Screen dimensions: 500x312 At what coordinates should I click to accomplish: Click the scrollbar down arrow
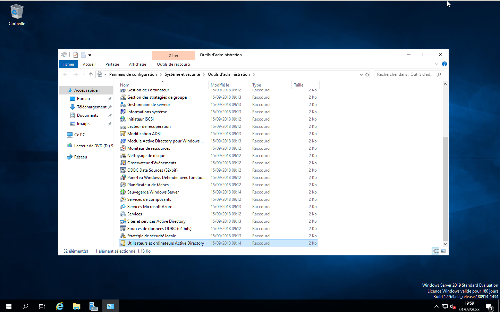pos(445,244)
